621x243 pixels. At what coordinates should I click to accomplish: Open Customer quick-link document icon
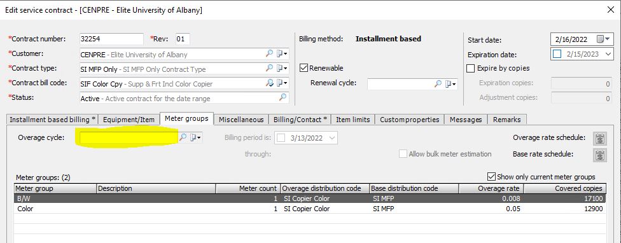282,53
